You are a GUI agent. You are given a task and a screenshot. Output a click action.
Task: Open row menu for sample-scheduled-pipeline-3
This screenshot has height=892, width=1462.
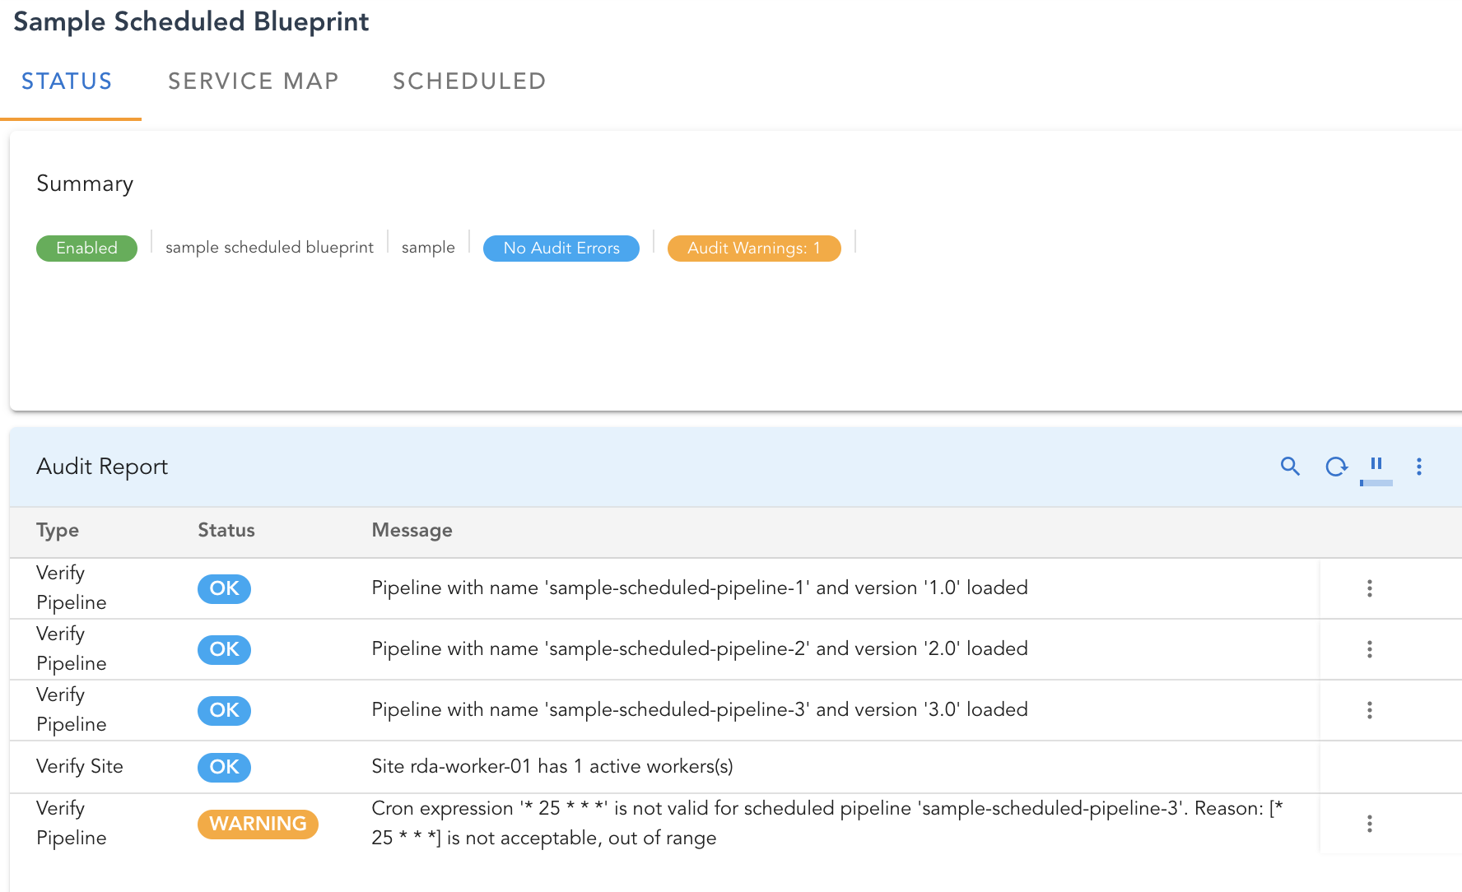[1369, 710]
